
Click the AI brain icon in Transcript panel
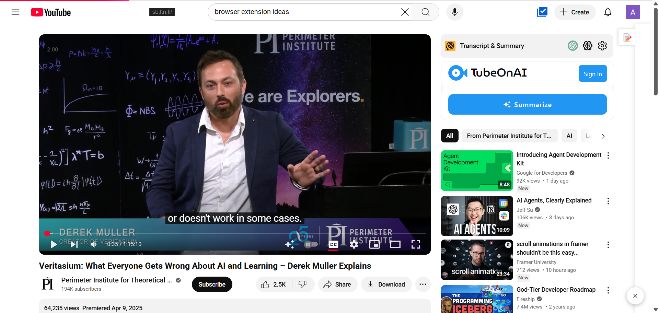pyautogui.click(x=588, y=46)
